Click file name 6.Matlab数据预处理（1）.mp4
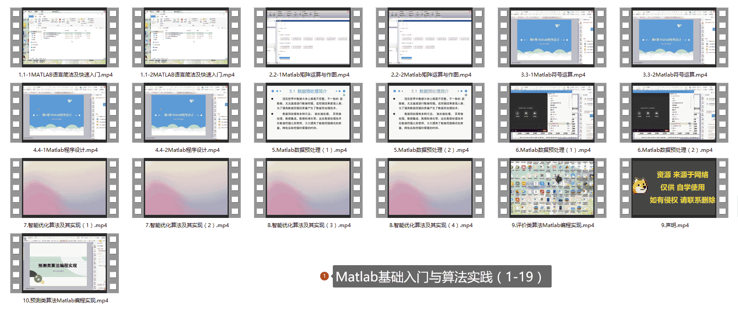The image size is (738, 312). tap(553, 150)
